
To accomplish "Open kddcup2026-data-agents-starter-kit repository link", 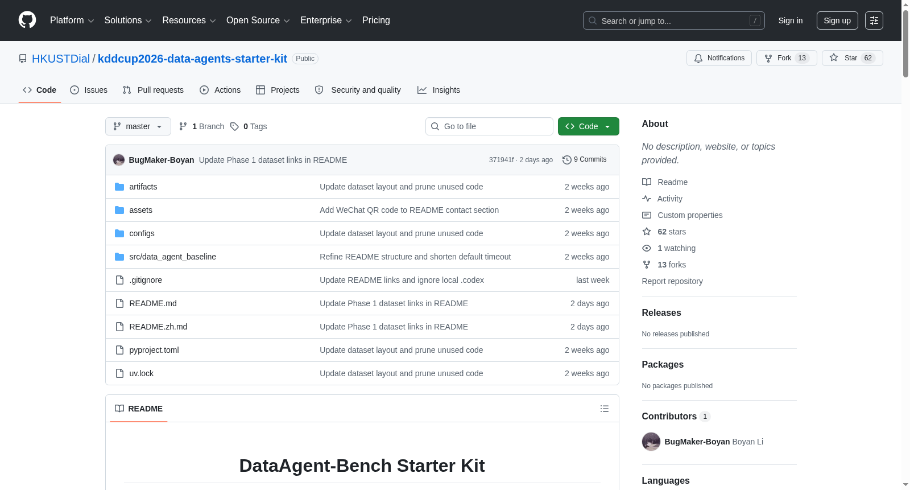I will 192,59.
